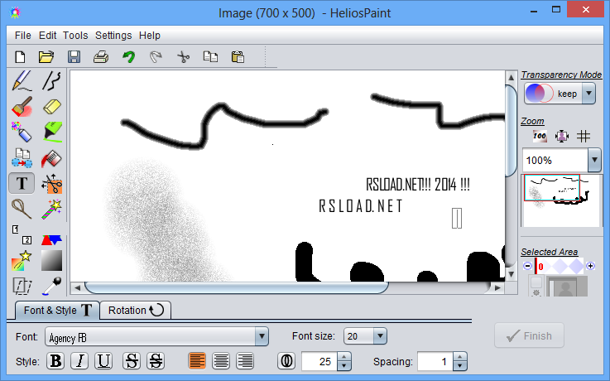The height and width of the screenshot is (381, 610).
Task: Toggle the grid display icon under Zoom
Action: [x=584, y=136]
